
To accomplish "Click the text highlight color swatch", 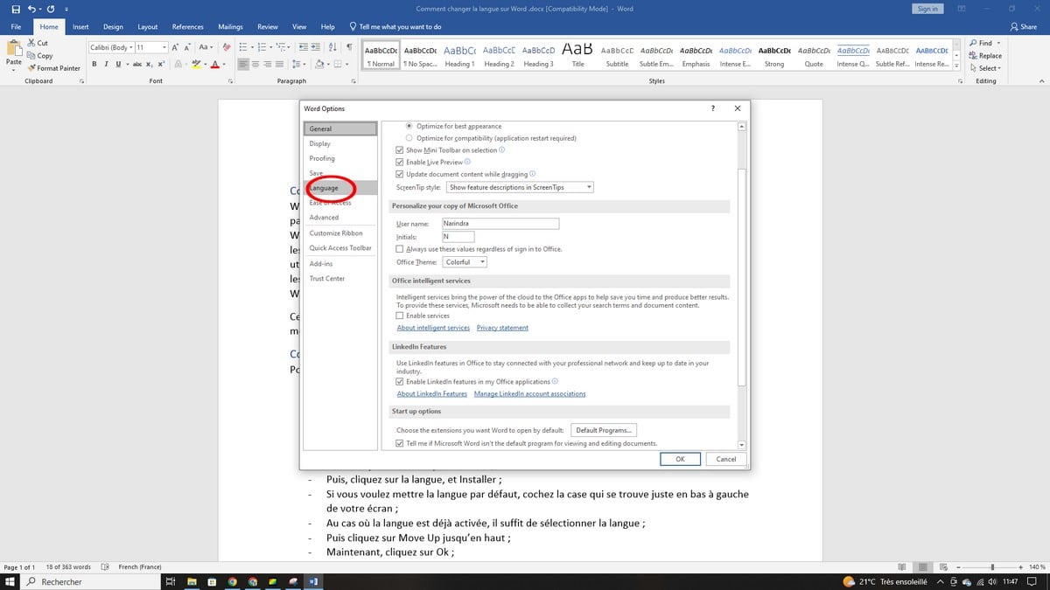I will coord(196,64).
